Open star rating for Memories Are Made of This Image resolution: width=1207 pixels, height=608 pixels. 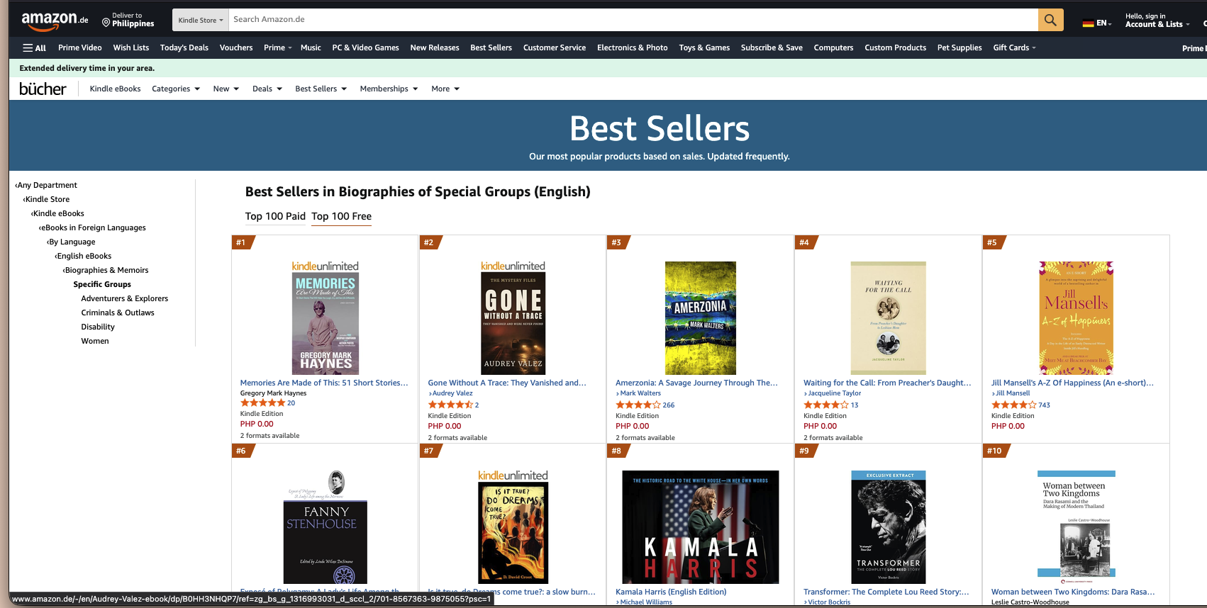coord(262,402)
